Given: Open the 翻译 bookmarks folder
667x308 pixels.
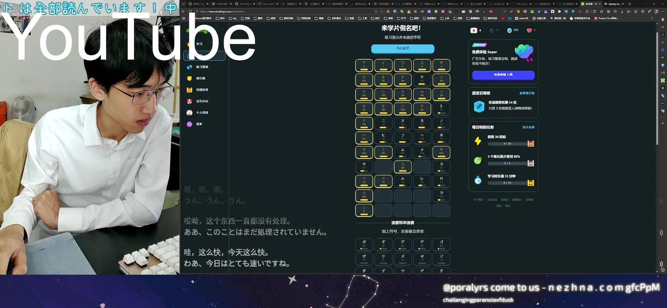Looking at the screenshot, I should coord(258,18).
